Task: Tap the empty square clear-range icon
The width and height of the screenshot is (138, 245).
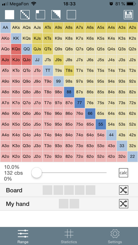Action: (71, 15)
